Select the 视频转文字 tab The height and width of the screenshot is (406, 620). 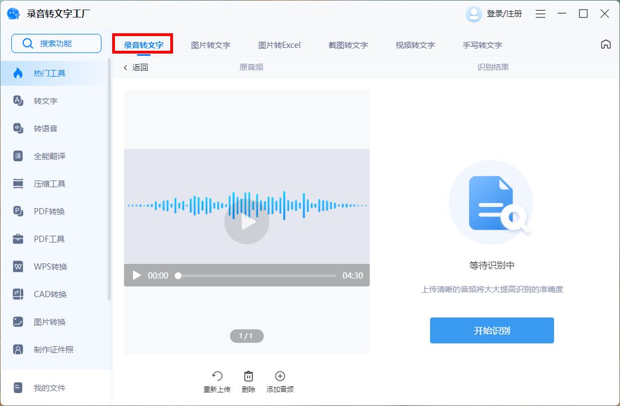point(415,45)
